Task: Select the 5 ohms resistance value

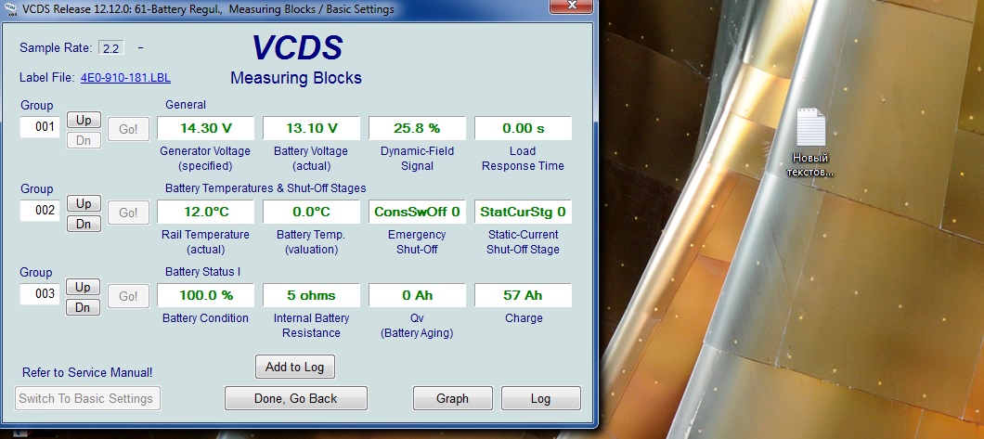Action: [311, 295]
